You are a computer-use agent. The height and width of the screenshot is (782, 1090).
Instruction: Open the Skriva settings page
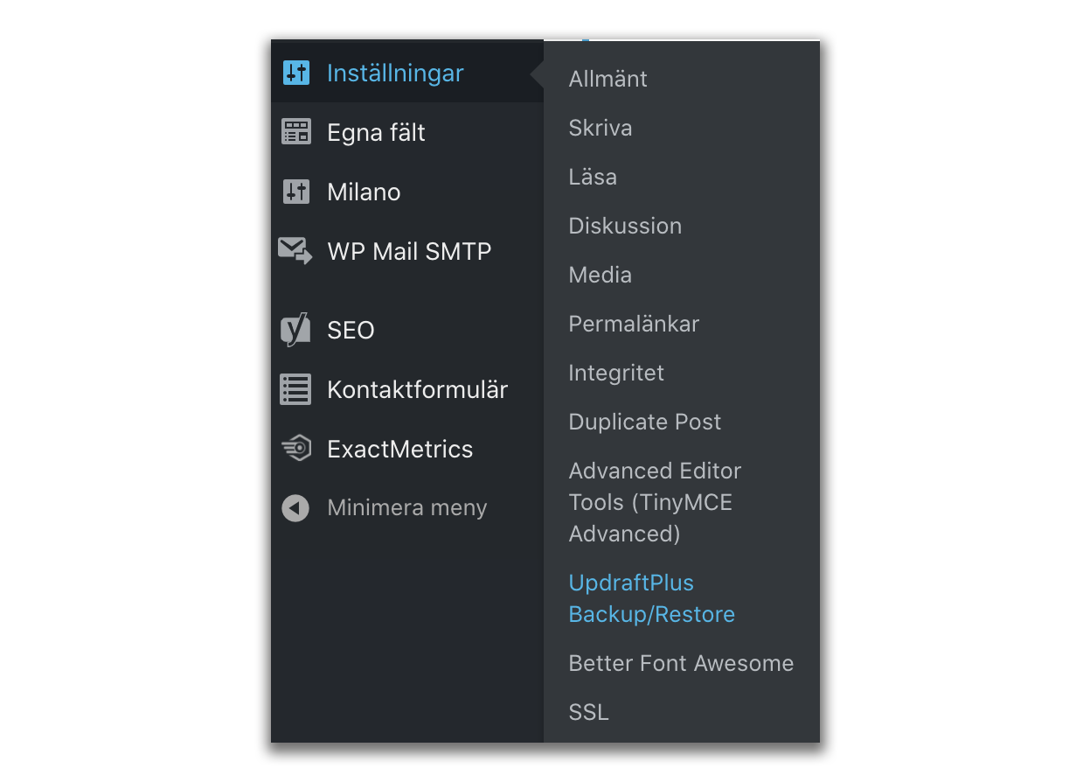[x=600, y=128]
